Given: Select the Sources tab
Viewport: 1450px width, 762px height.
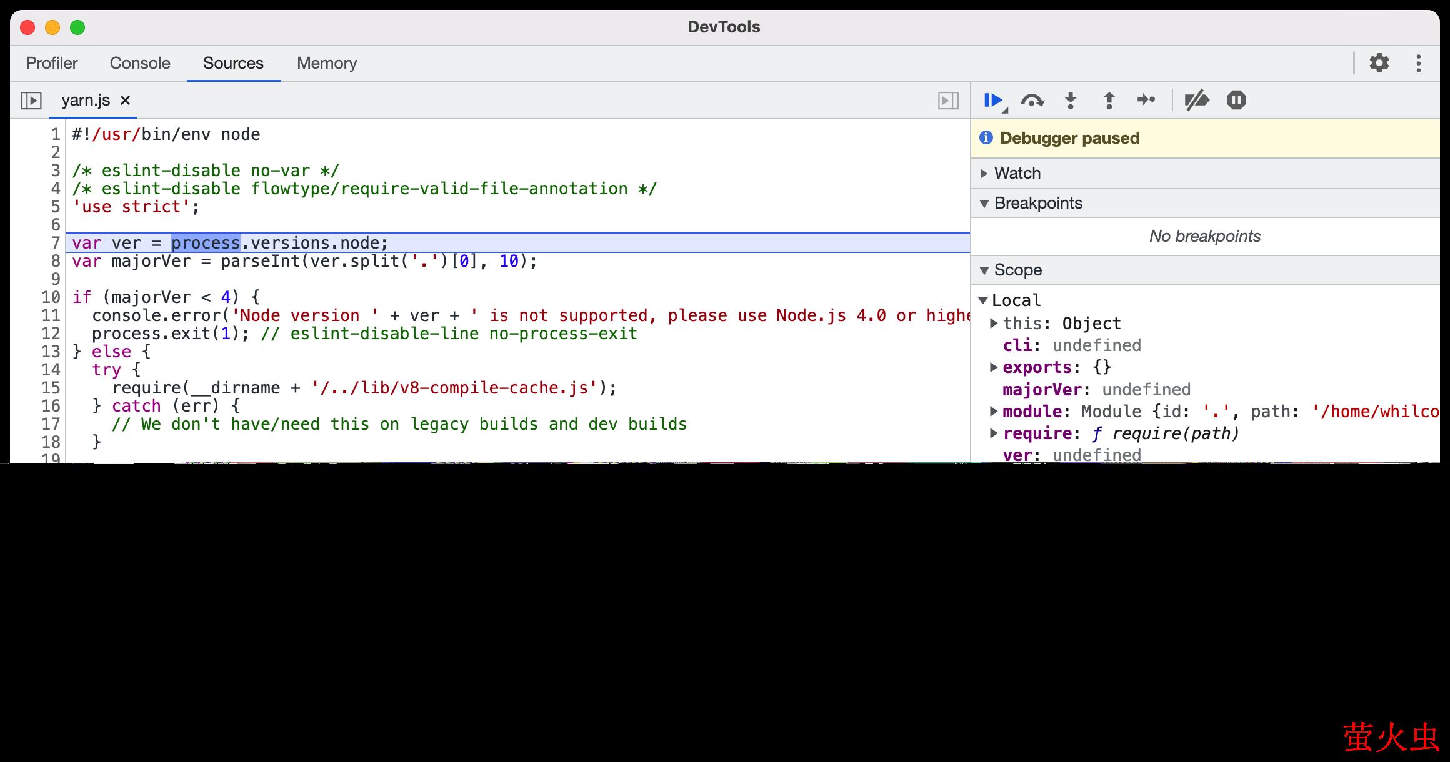Looking at the screenshot, I should [233, 63].
